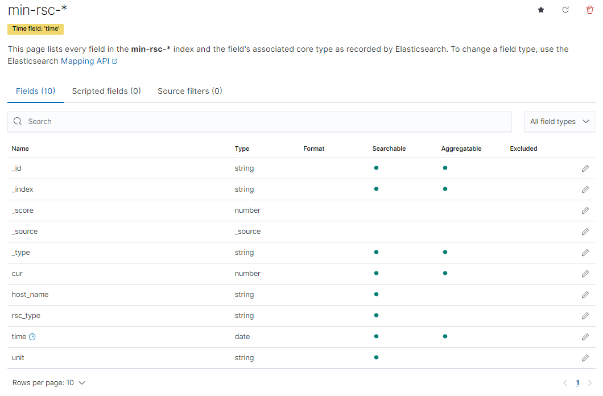Sort table by Name column

point(20,149)
